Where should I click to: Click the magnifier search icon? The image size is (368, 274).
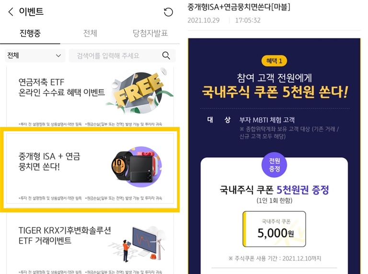pos(166,56)
